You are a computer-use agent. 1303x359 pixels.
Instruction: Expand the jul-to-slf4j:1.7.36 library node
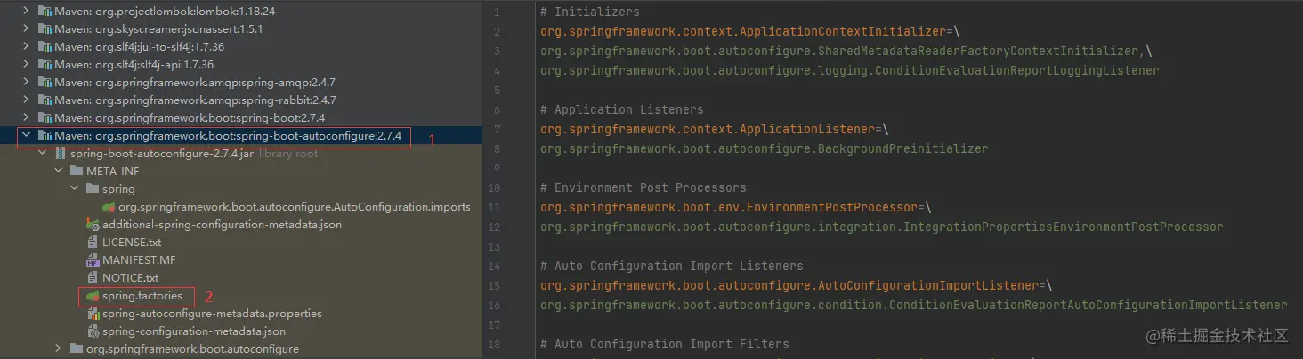tap(26, 47)
